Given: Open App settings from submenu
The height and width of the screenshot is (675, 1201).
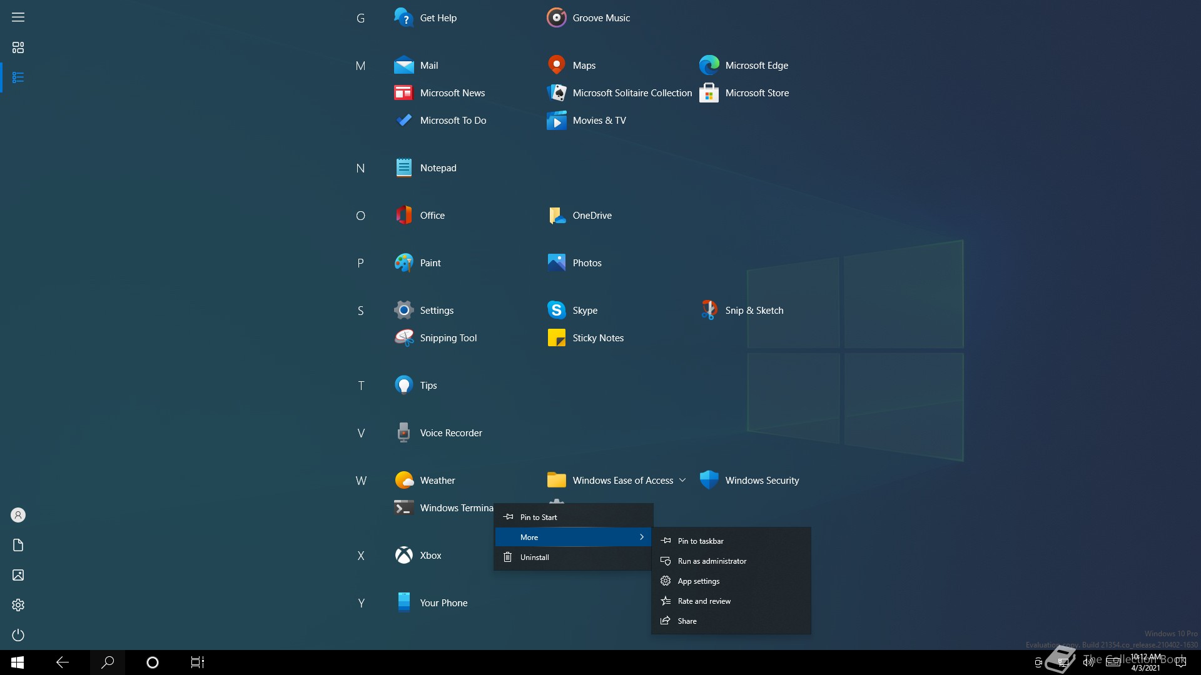Looking at the screenshot, I should click(x=731, y=581).
